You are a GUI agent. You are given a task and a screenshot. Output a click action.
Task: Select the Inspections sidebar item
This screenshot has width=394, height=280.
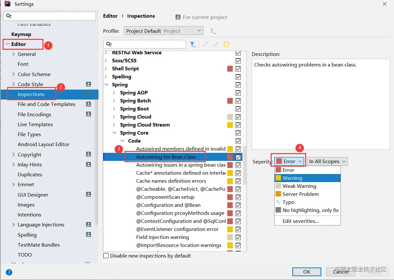(49, 94)
